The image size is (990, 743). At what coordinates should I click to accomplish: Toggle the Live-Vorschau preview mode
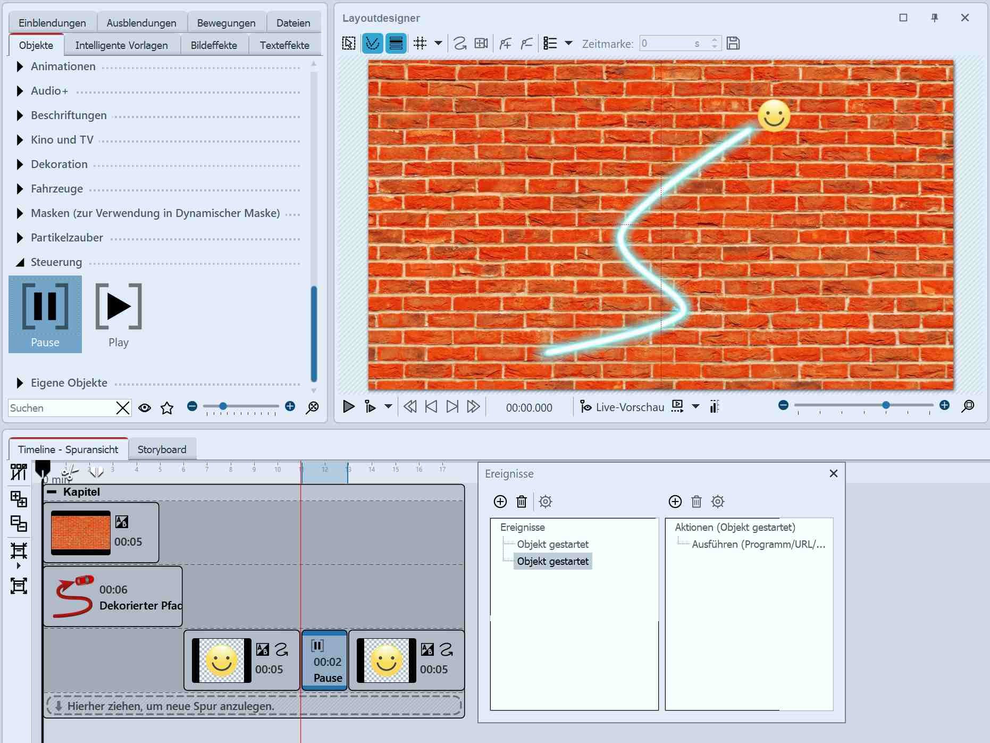pos(622,407)
